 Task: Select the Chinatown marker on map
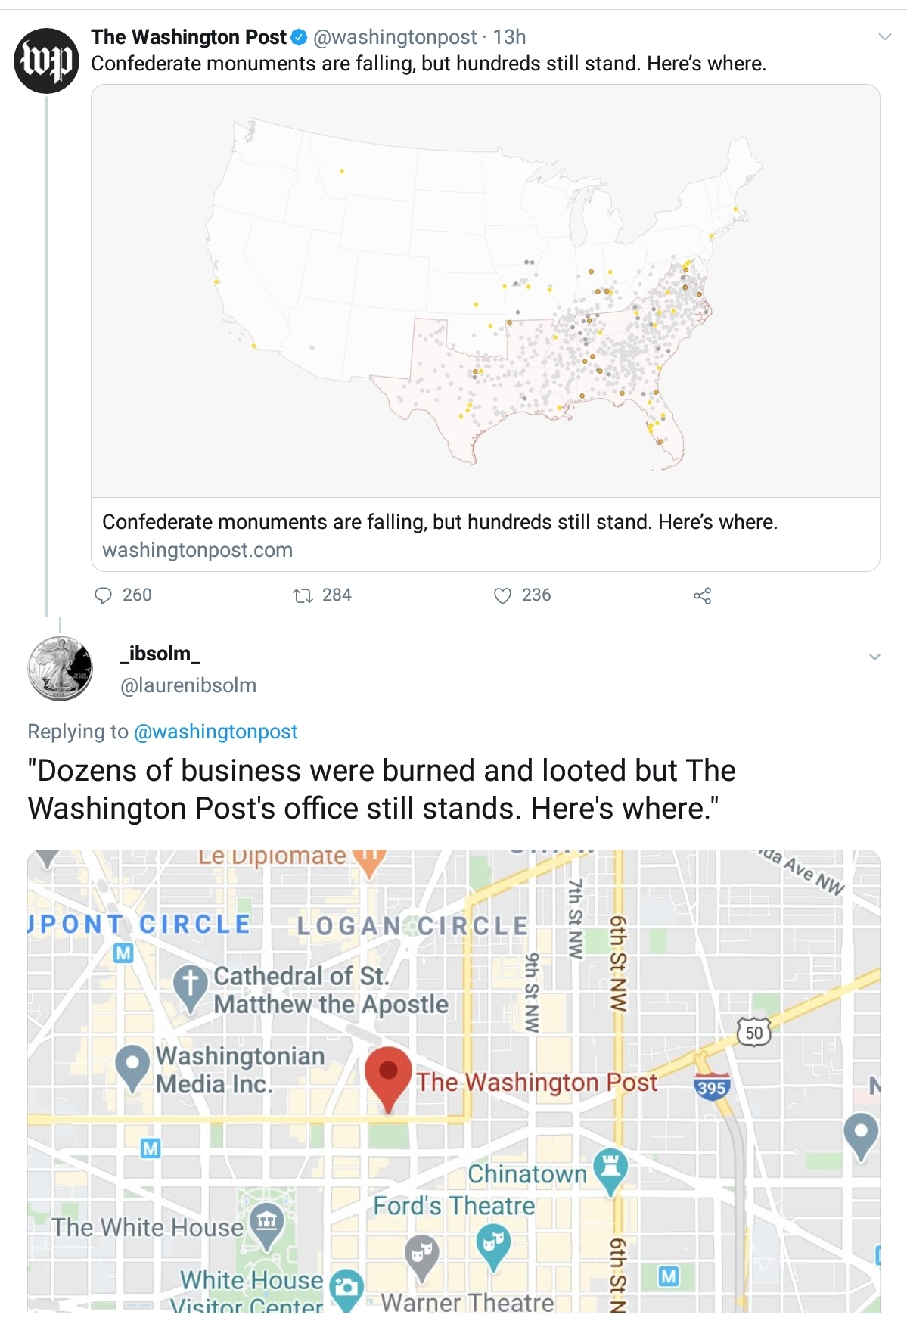click(610, 1169)
